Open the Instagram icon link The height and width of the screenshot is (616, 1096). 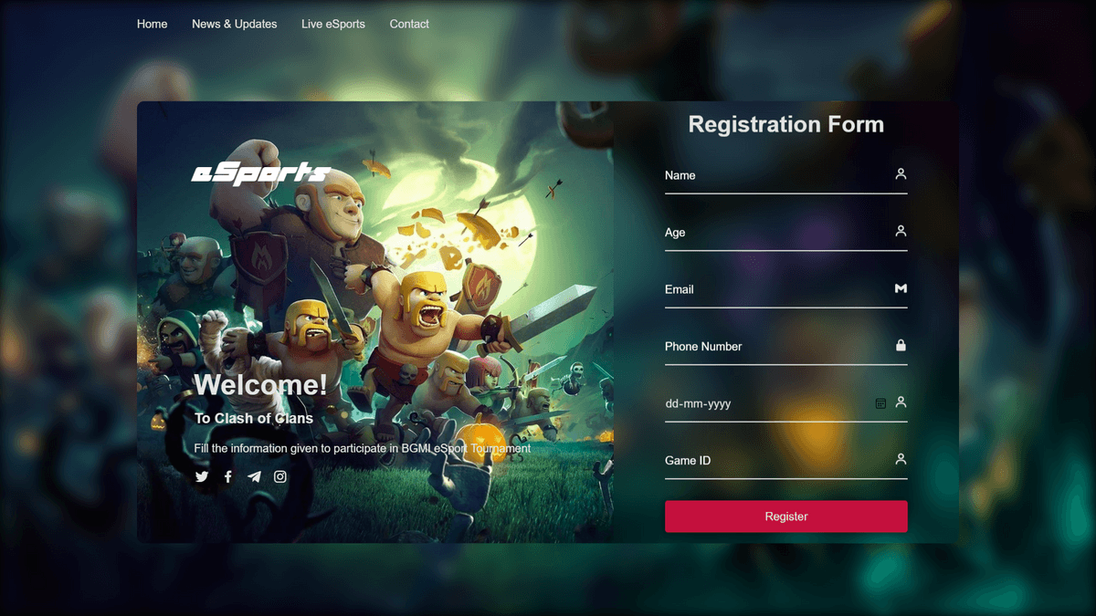coord(280,476)
